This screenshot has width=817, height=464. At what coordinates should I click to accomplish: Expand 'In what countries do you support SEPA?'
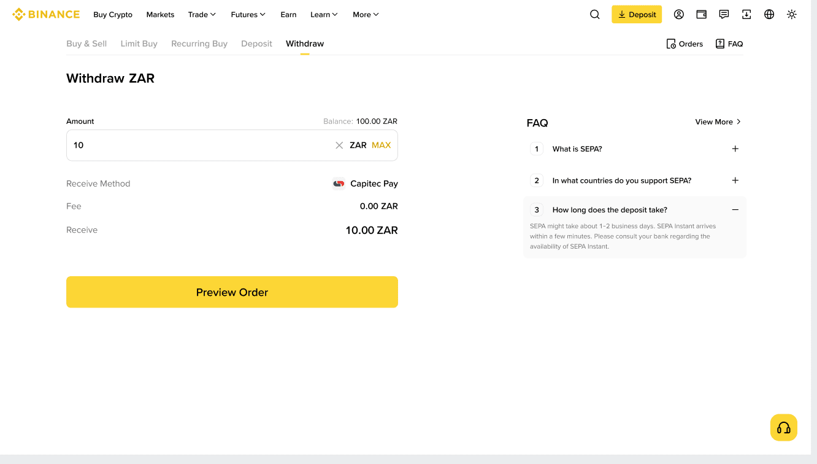[635, 180]
